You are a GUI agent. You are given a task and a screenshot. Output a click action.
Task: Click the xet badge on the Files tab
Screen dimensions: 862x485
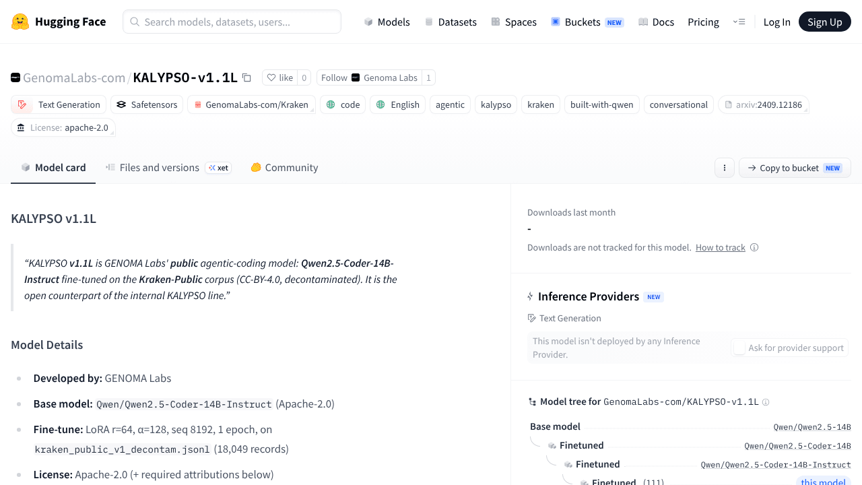click(218, 168)
